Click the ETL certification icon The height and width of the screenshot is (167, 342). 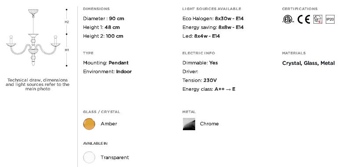tap(288, 19)
